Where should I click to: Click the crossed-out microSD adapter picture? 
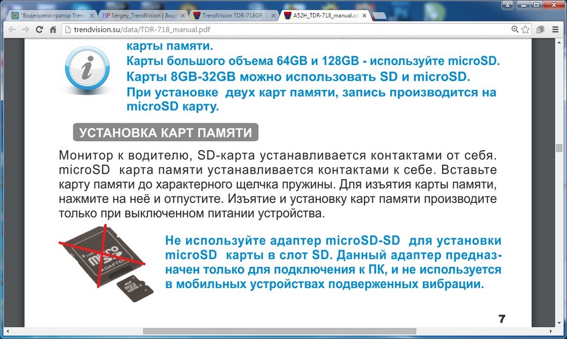coord(103,254)
